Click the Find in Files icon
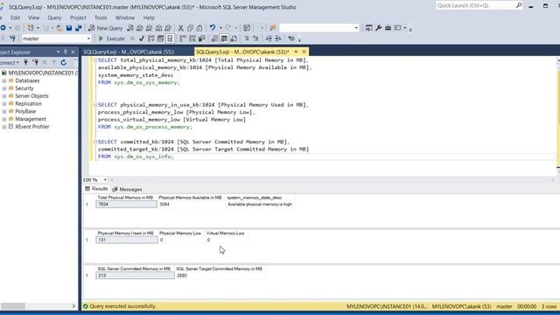This screenshot has width=560, height=315. [x=273, y=28]
